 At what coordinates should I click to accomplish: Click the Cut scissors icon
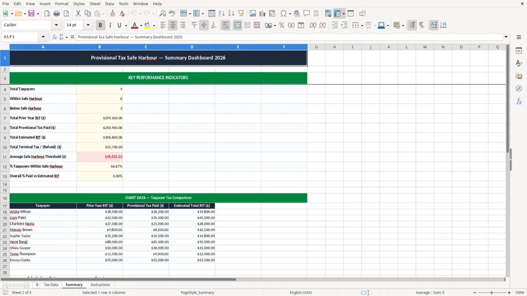(x=78, y=14)
